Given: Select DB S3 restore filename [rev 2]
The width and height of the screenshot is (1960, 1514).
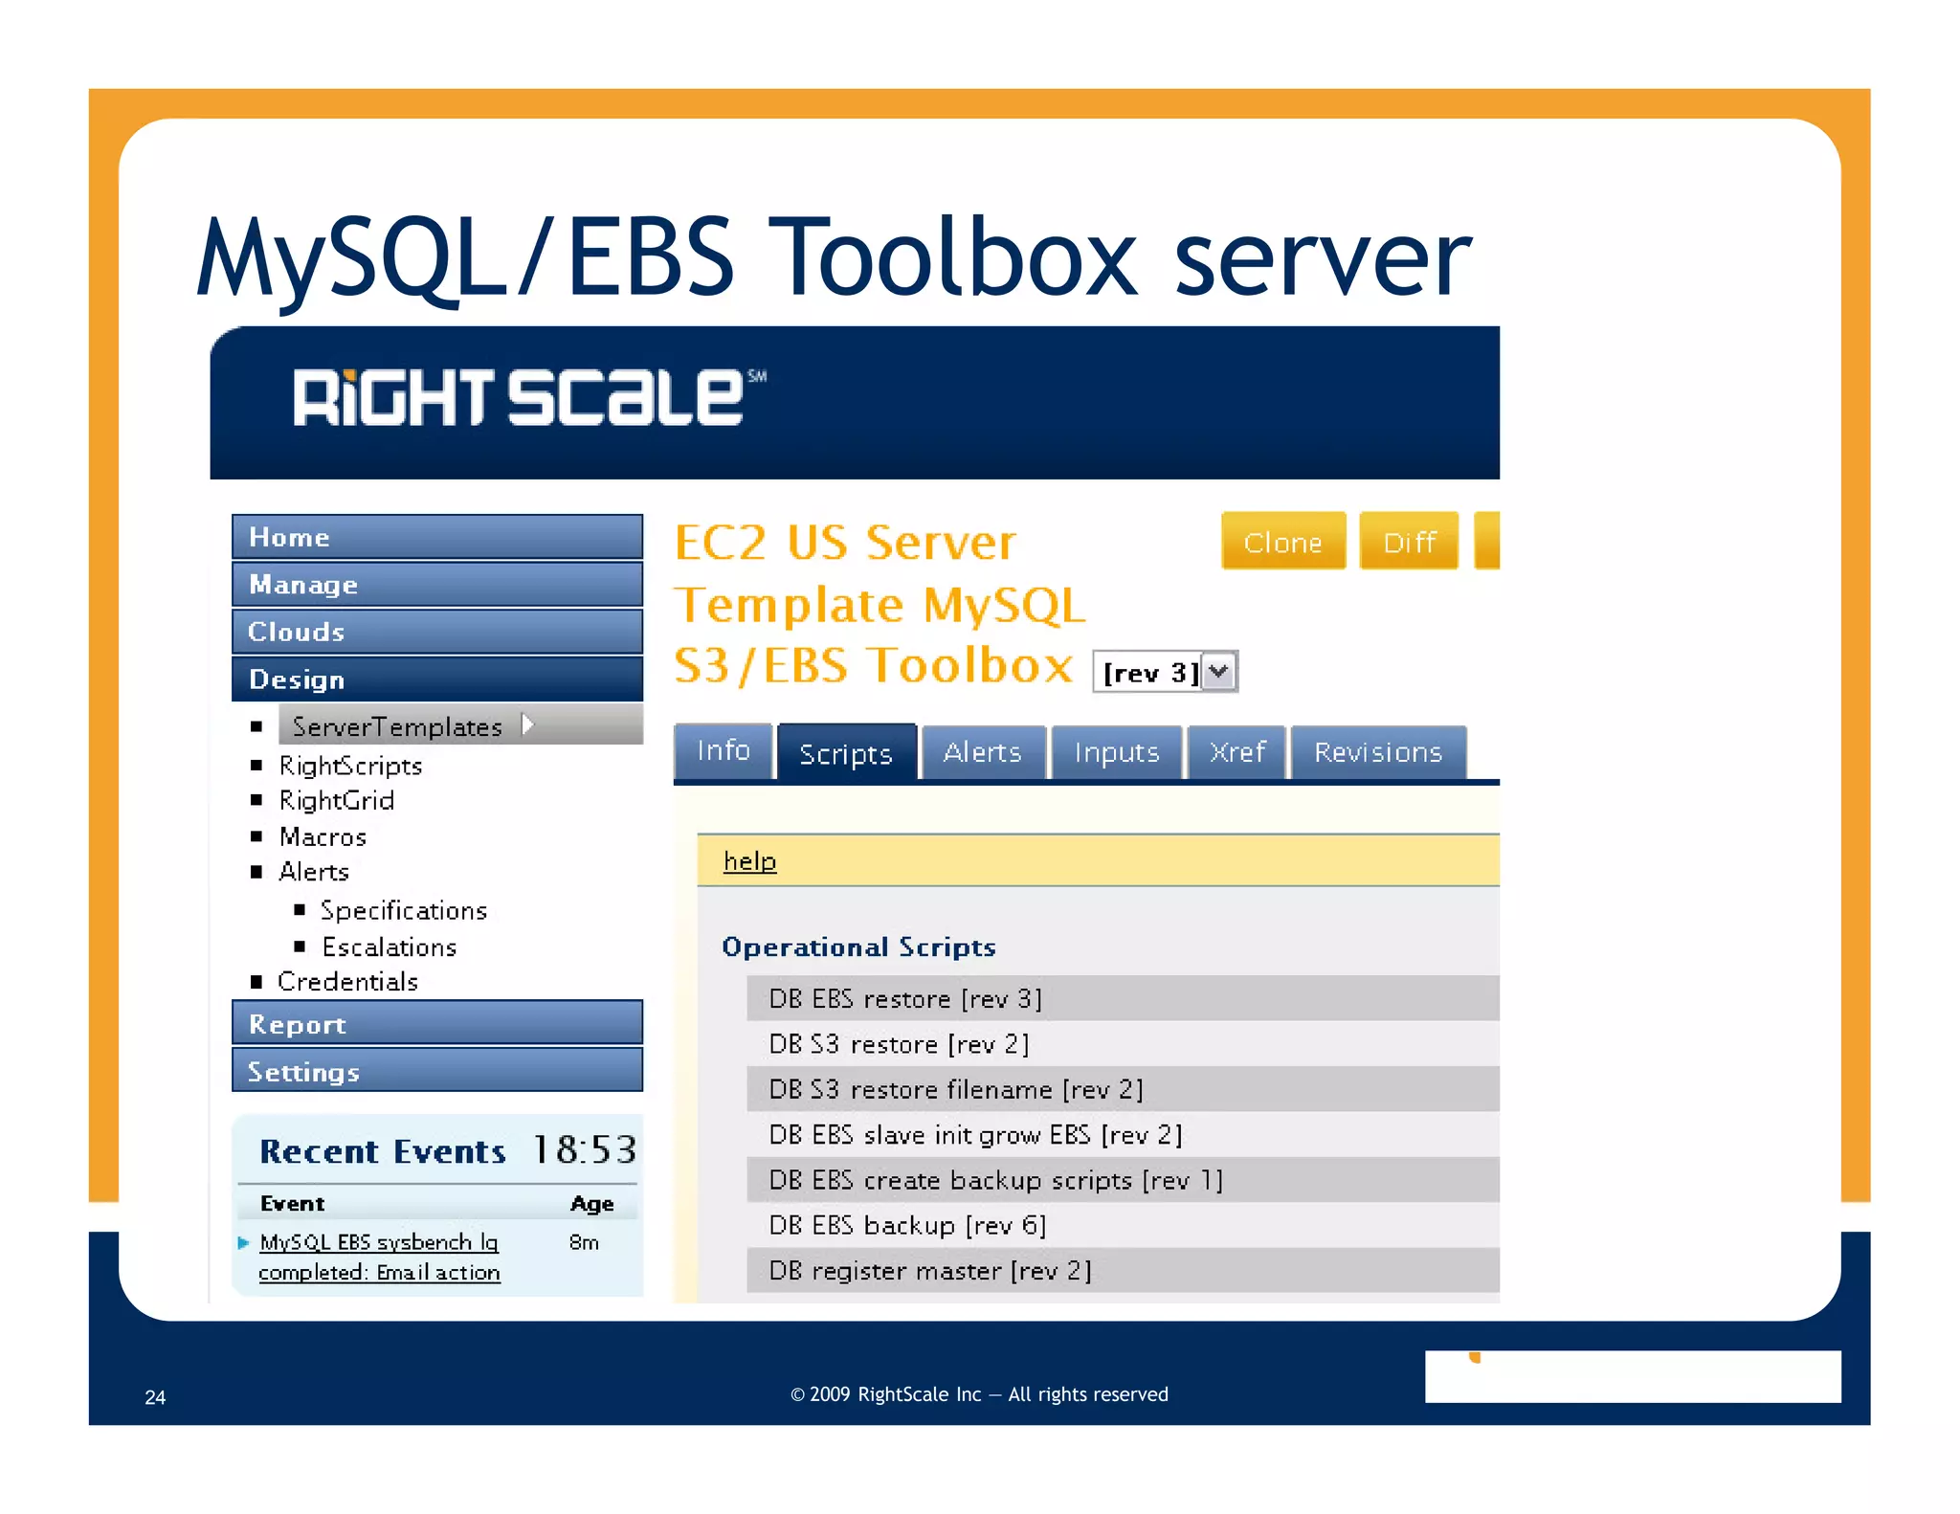Looking at the screenshot, I should 1123,1089.
